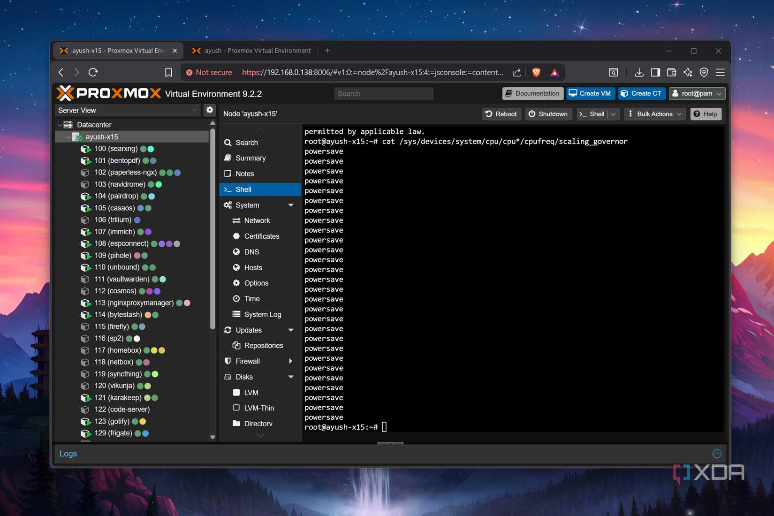Click the Not secure warning badge
The width and height of the screenshot is (774, 516).
click(x=209, y=72)
